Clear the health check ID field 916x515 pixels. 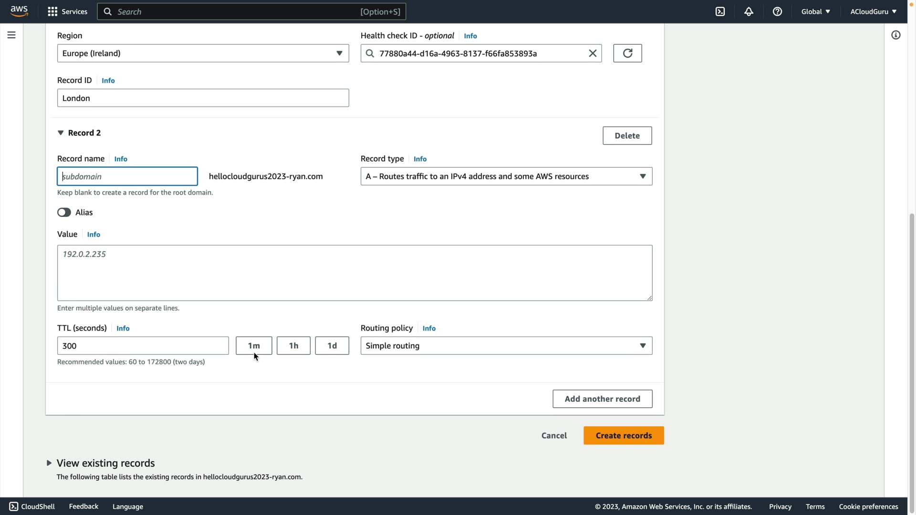(x=593, y=53)
